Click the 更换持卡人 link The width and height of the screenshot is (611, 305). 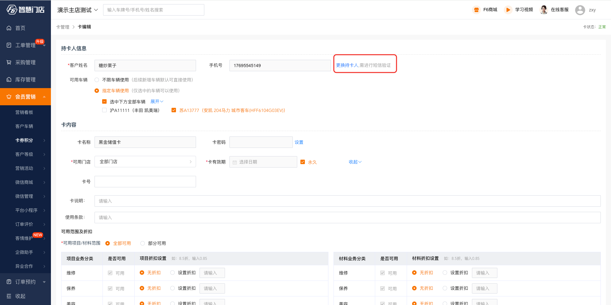click(347, 65)
